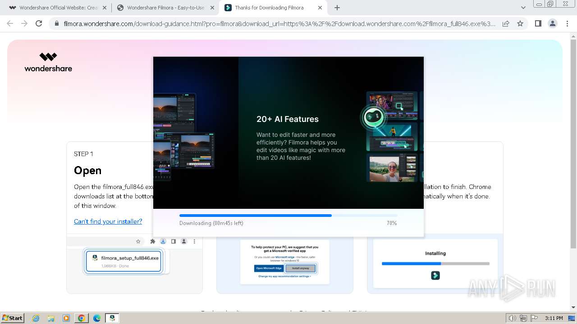This screenshot has height=324, width=577.
Task: Click the Installing progress bar illustration
Action: pos(435,263)
